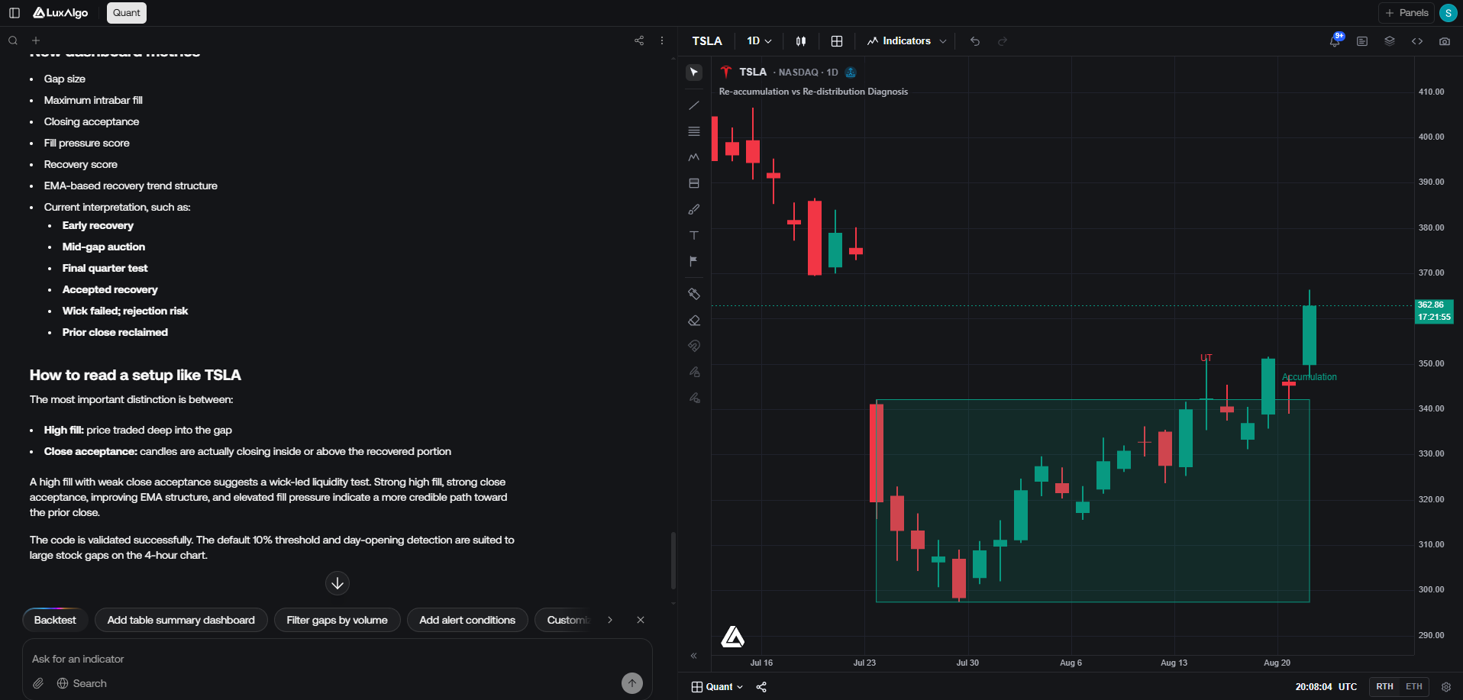Select the eraser tool

[x=694, y=321]
